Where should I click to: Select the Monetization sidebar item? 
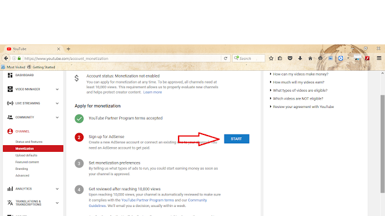(33, 148)
